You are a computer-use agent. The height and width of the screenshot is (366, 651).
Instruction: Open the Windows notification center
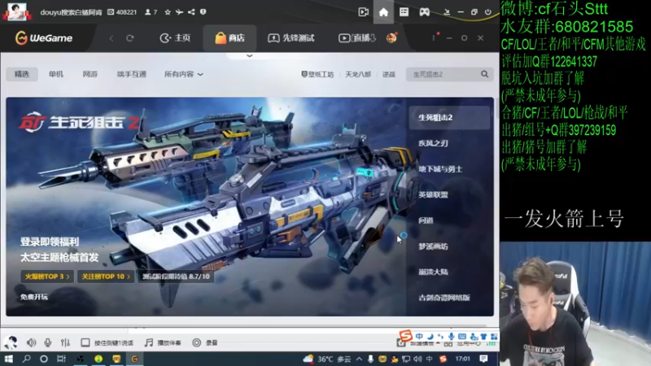483,359
